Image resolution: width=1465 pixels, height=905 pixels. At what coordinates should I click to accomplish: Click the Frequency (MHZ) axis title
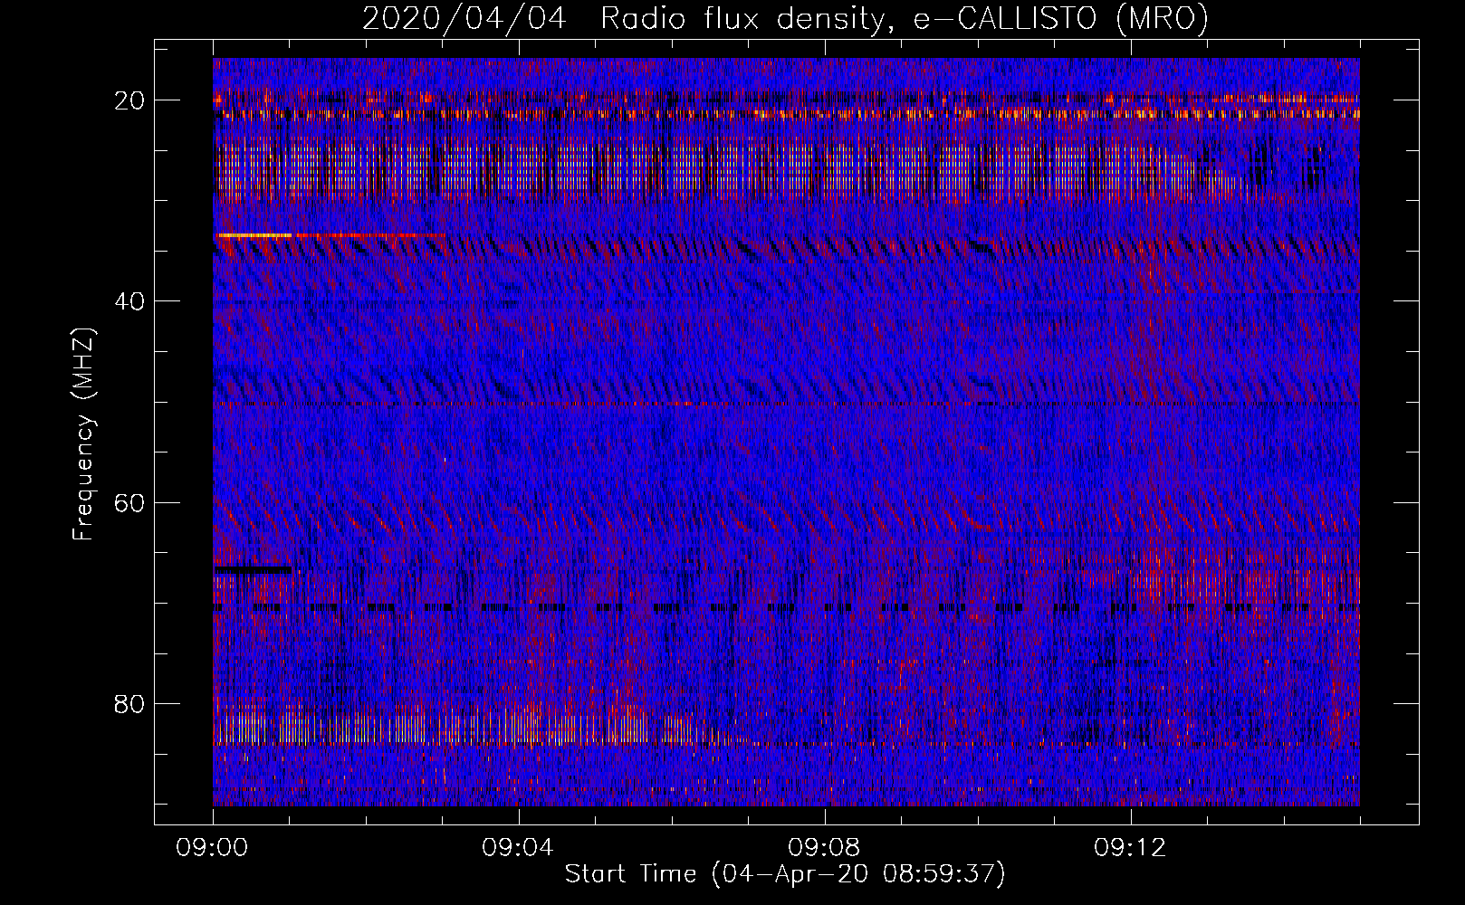click(83, 433)
